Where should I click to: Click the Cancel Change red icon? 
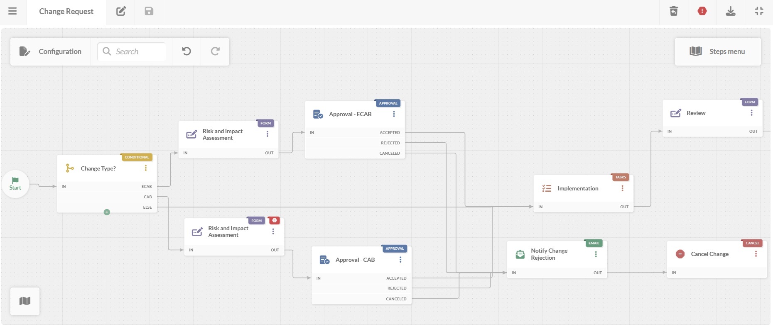(x=680, y=254)
